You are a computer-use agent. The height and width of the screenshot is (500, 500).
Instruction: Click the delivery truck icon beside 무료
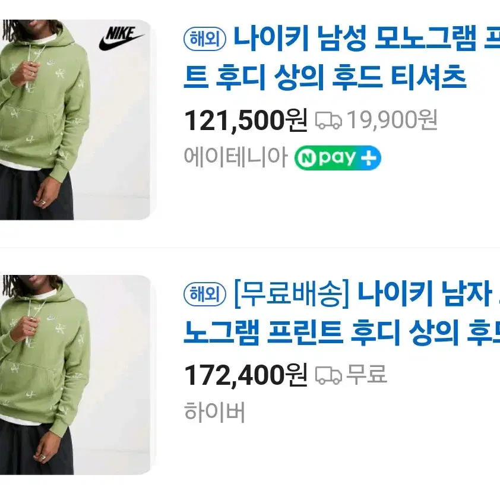tap(328, 375)
